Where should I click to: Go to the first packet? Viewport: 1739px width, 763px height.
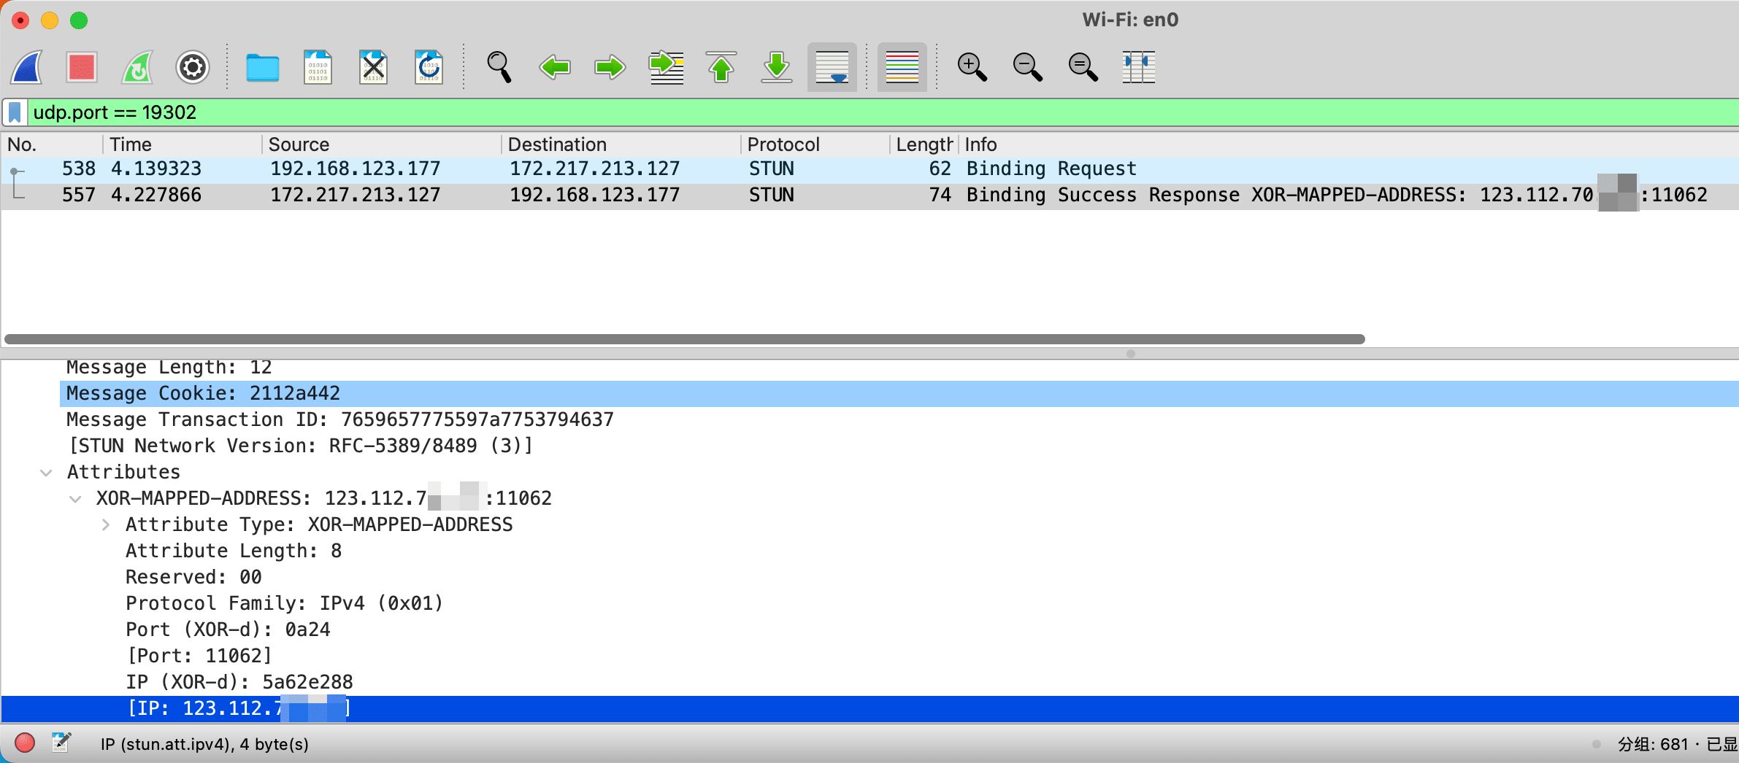pyautogui.click(x=721, y=68)
